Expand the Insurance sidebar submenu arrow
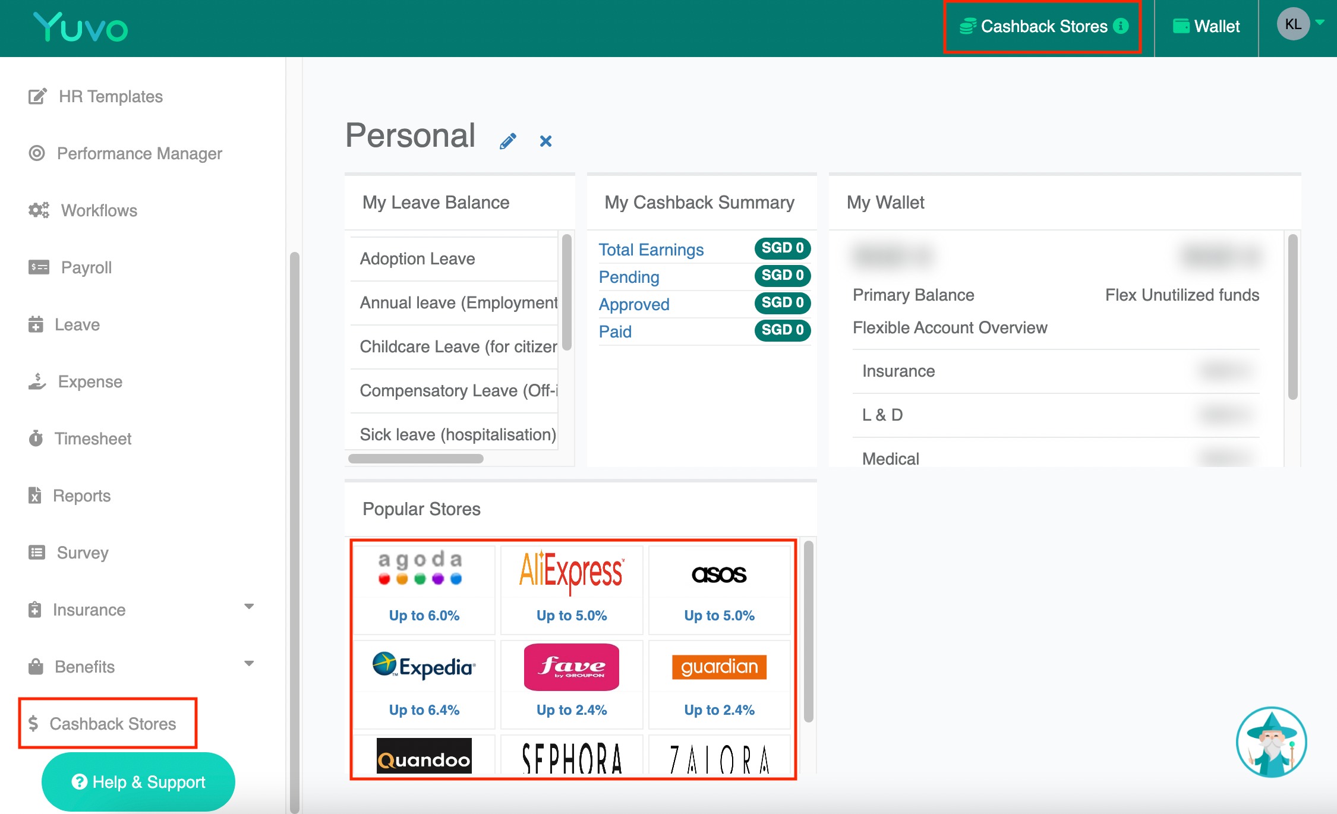Viewport: 1337px width, 814px height. coord(249,606)
